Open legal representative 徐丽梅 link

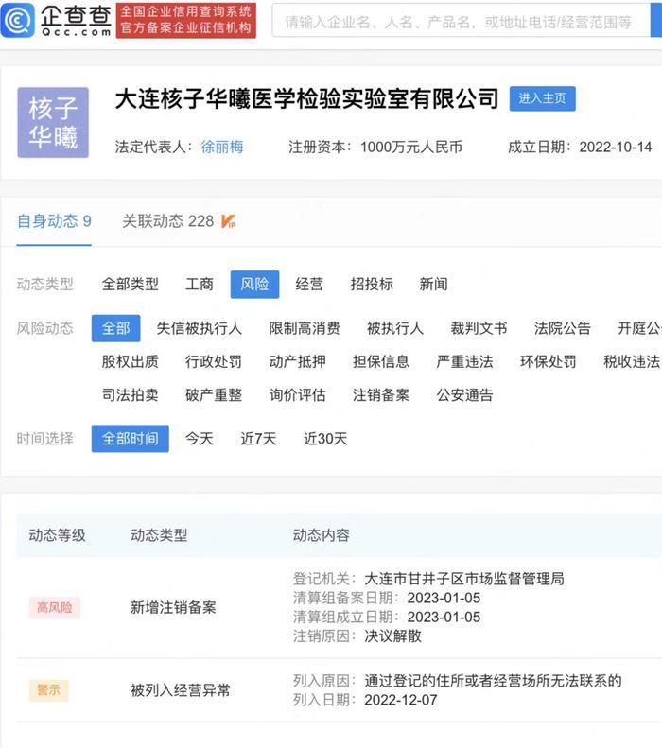[x=222, y=147]
